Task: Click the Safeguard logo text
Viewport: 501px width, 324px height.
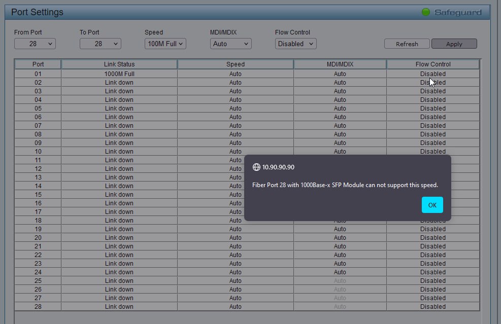Action: [458, 13]
